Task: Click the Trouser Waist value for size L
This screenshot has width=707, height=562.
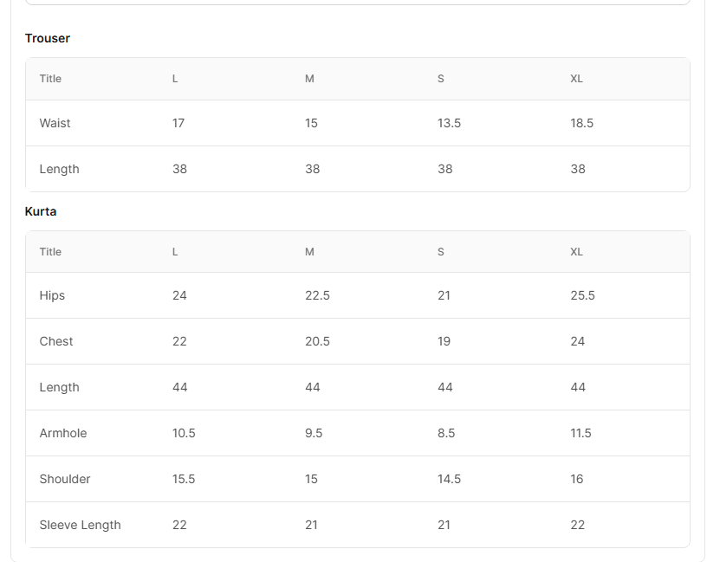Action: click(178, 123)
